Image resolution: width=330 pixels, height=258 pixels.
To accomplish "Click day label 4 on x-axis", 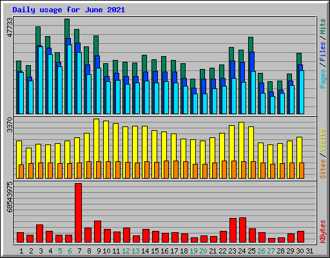I will (x=50, y=251).
